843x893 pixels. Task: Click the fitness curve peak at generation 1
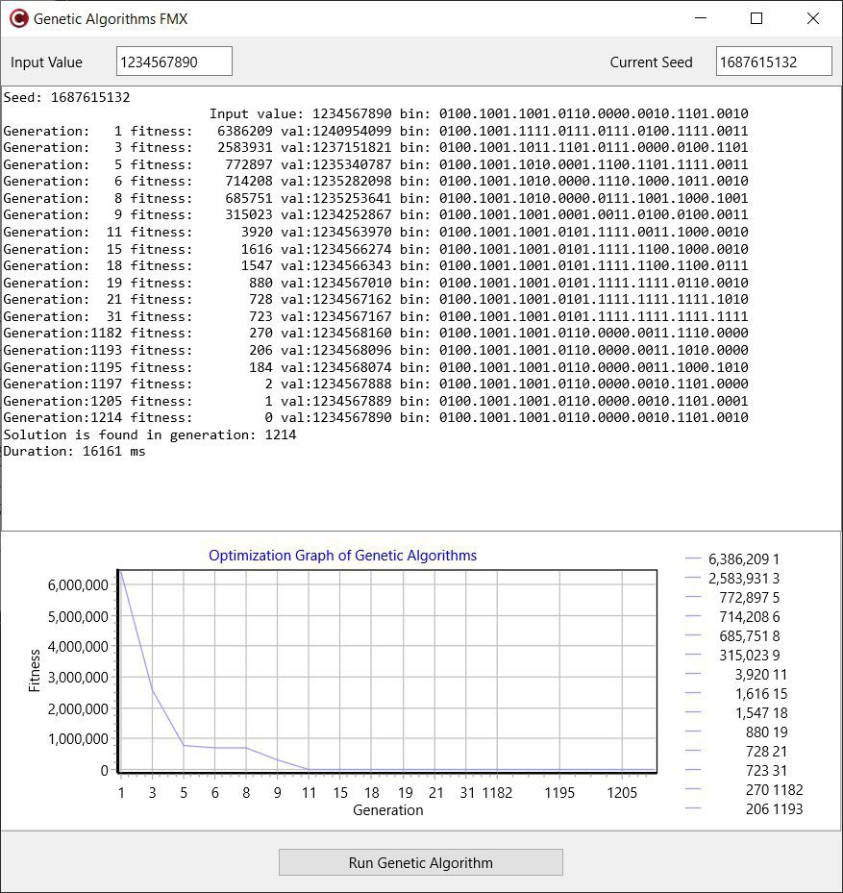pos(121,572)
